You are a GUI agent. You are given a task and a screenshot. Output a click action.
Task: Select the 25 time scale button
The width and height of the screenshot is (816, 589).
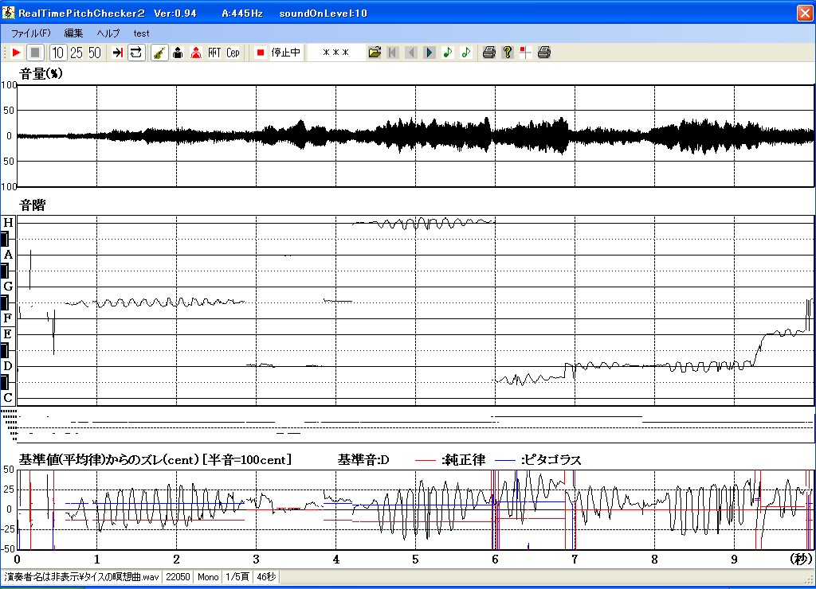pos(76,53)
